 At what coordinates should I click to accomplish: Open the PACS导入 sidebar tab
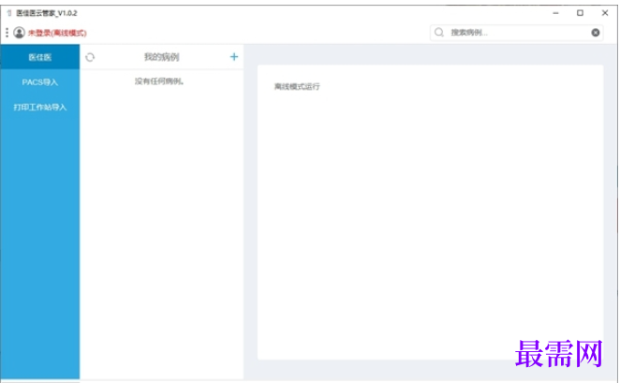(40, 82)
